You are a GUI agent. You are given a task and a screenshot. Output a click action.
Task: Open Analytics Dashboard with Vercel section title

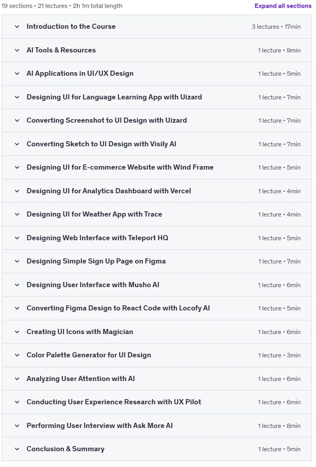[109, 191]
